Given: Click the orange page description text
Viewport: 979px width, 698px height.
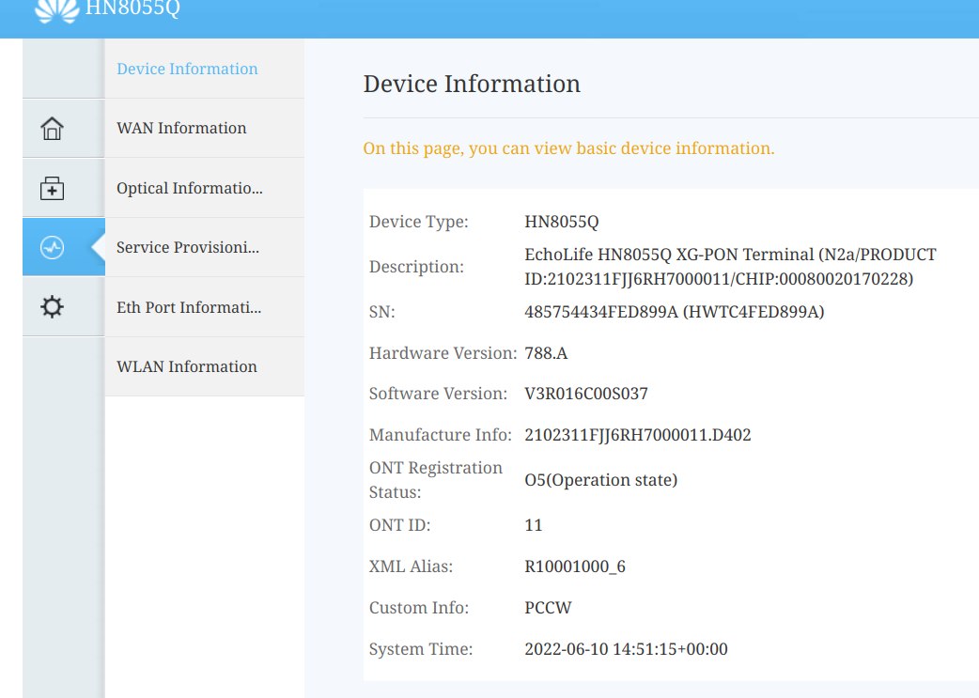Looking at the screenshot, I should [568, 148].
